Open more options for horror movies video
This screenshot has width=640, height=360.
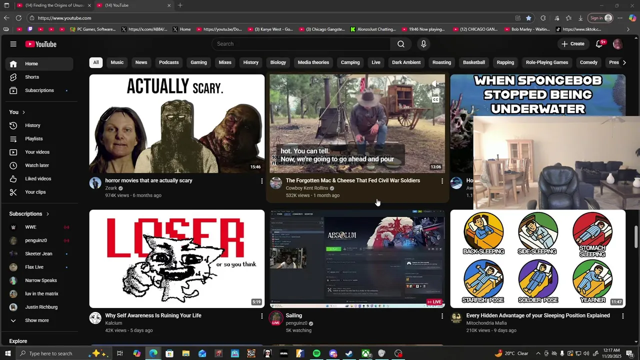pos(261,181)
